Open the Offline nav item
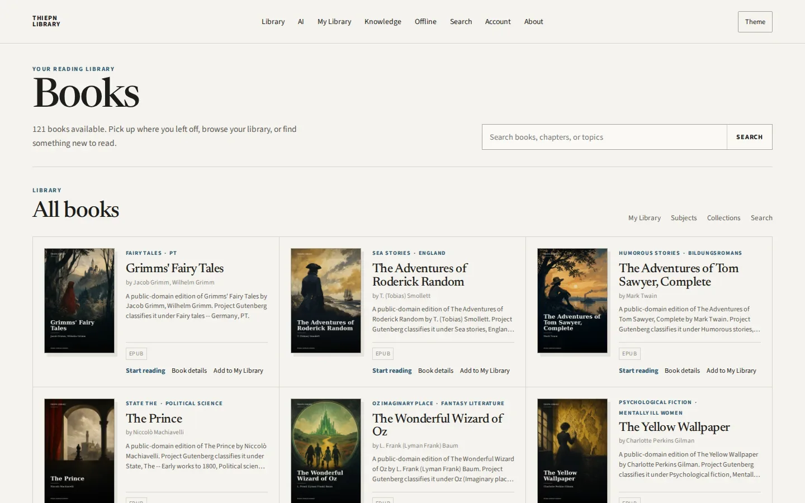The width and height of the screenshot is (805, 503). tap(425, 22)
